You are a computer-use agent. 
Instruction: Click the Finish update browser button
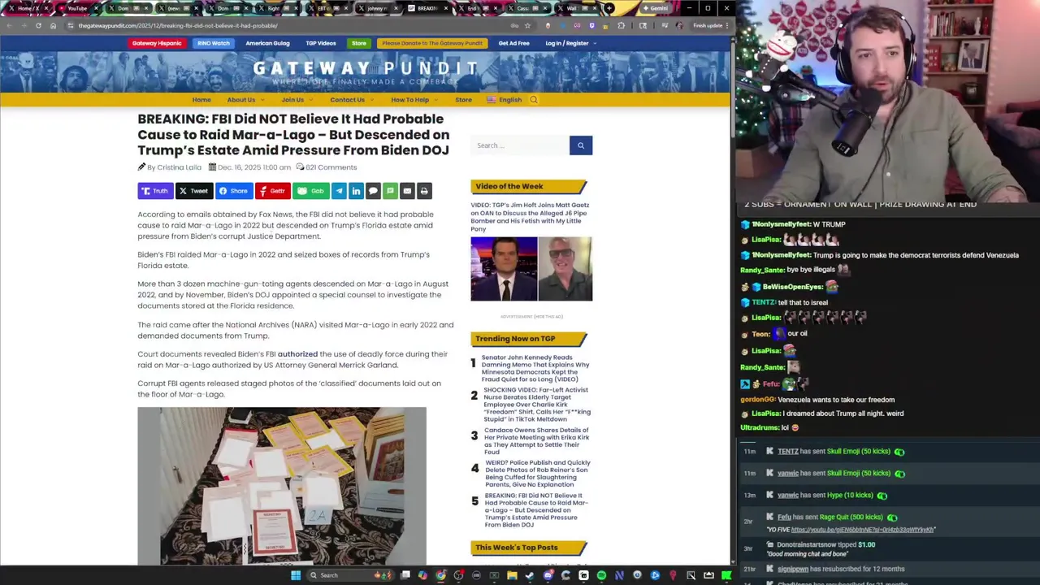707,25
